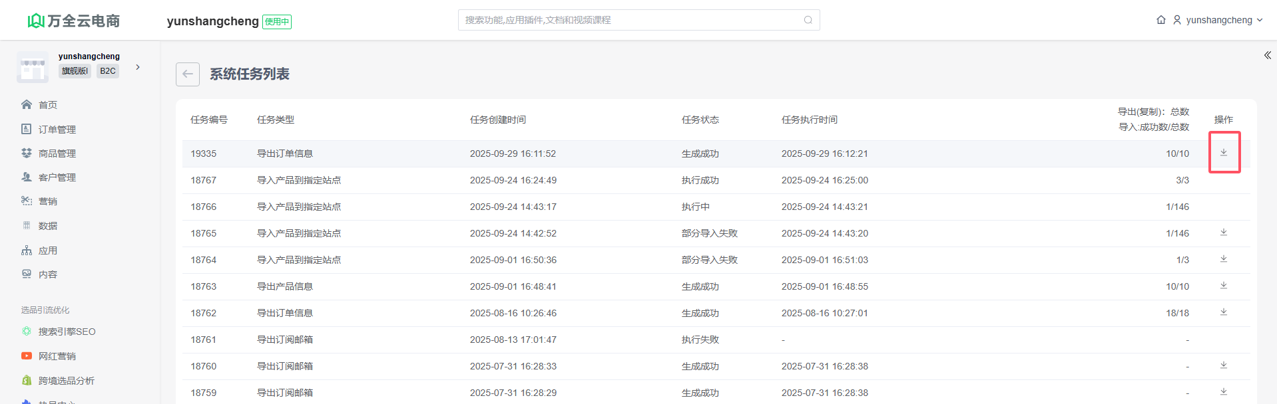The height and width of the screenshot is (404, 1277).
Task: Select 营销 from the sidebar
Action: click(47, 201)
